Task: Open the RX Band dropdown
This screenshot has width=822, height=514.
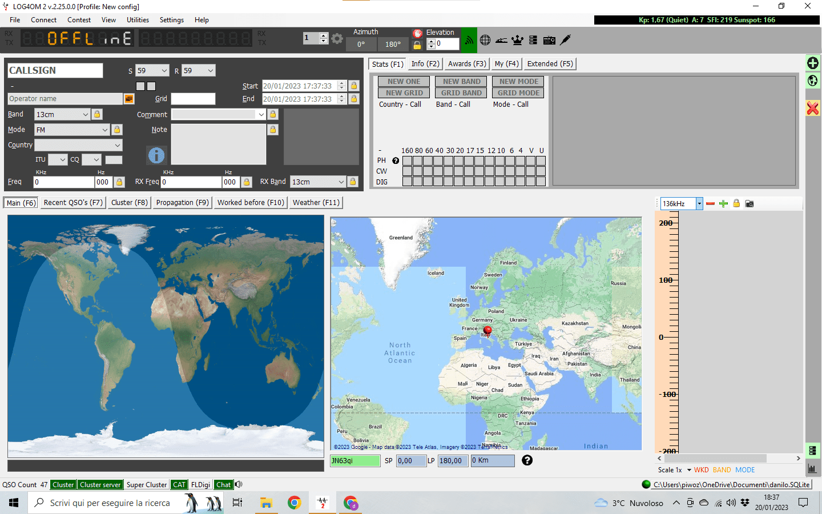Action: click(x=318, y=182)
